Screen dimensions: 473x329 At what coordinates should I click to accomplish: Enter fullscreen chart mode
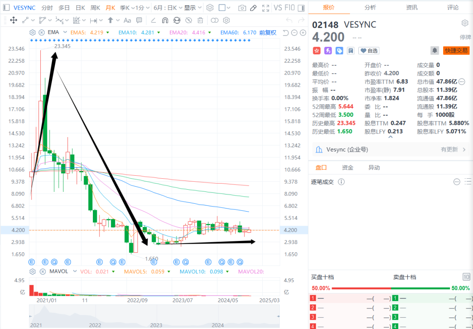click(265, 8)
